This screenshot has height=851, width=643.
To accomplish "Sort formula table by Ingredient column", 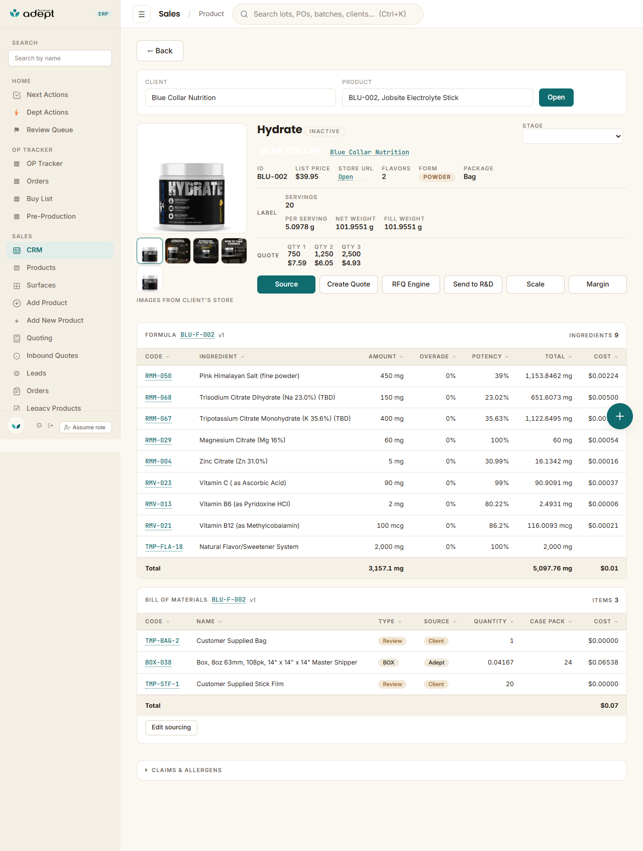I will coord(222,356).
